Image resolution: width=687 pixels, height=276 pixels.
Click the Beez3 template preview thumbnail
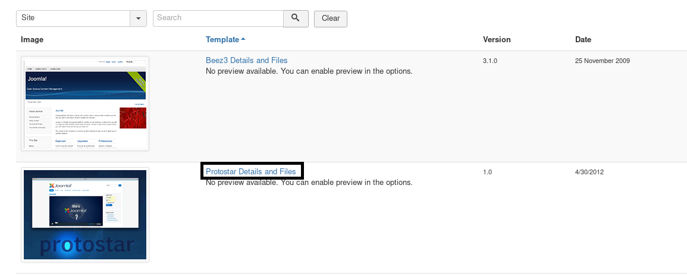click(85, 103)
